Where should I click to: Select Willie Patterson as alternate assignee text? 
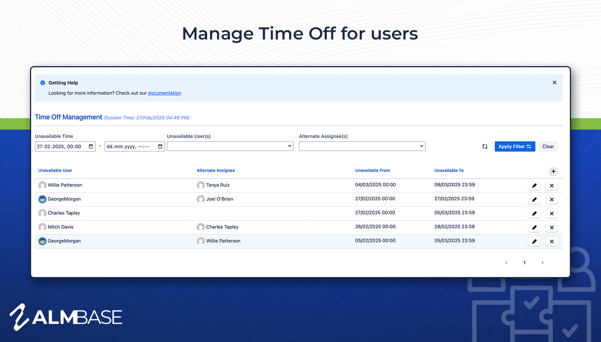pyautogui.click(x=223, y=241)
